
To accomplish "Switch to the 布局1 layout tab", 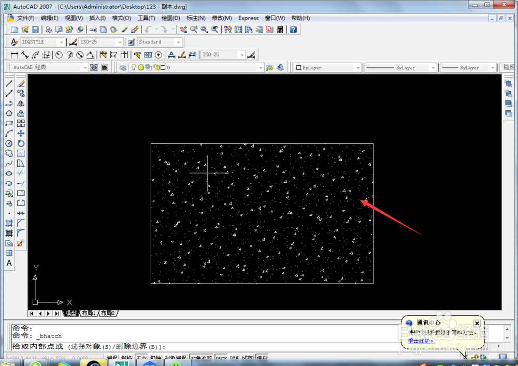I will 89,313.
